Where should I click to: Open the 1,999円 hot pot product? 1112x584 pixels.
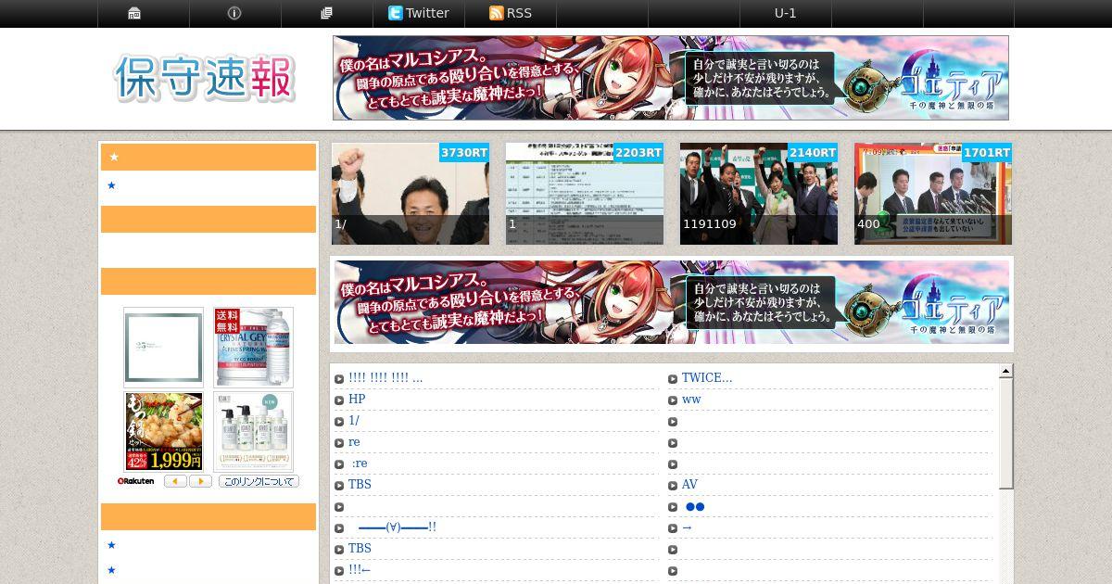[x=163, y=431]
